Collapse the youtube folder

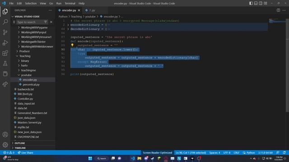[x=26, y=75]
